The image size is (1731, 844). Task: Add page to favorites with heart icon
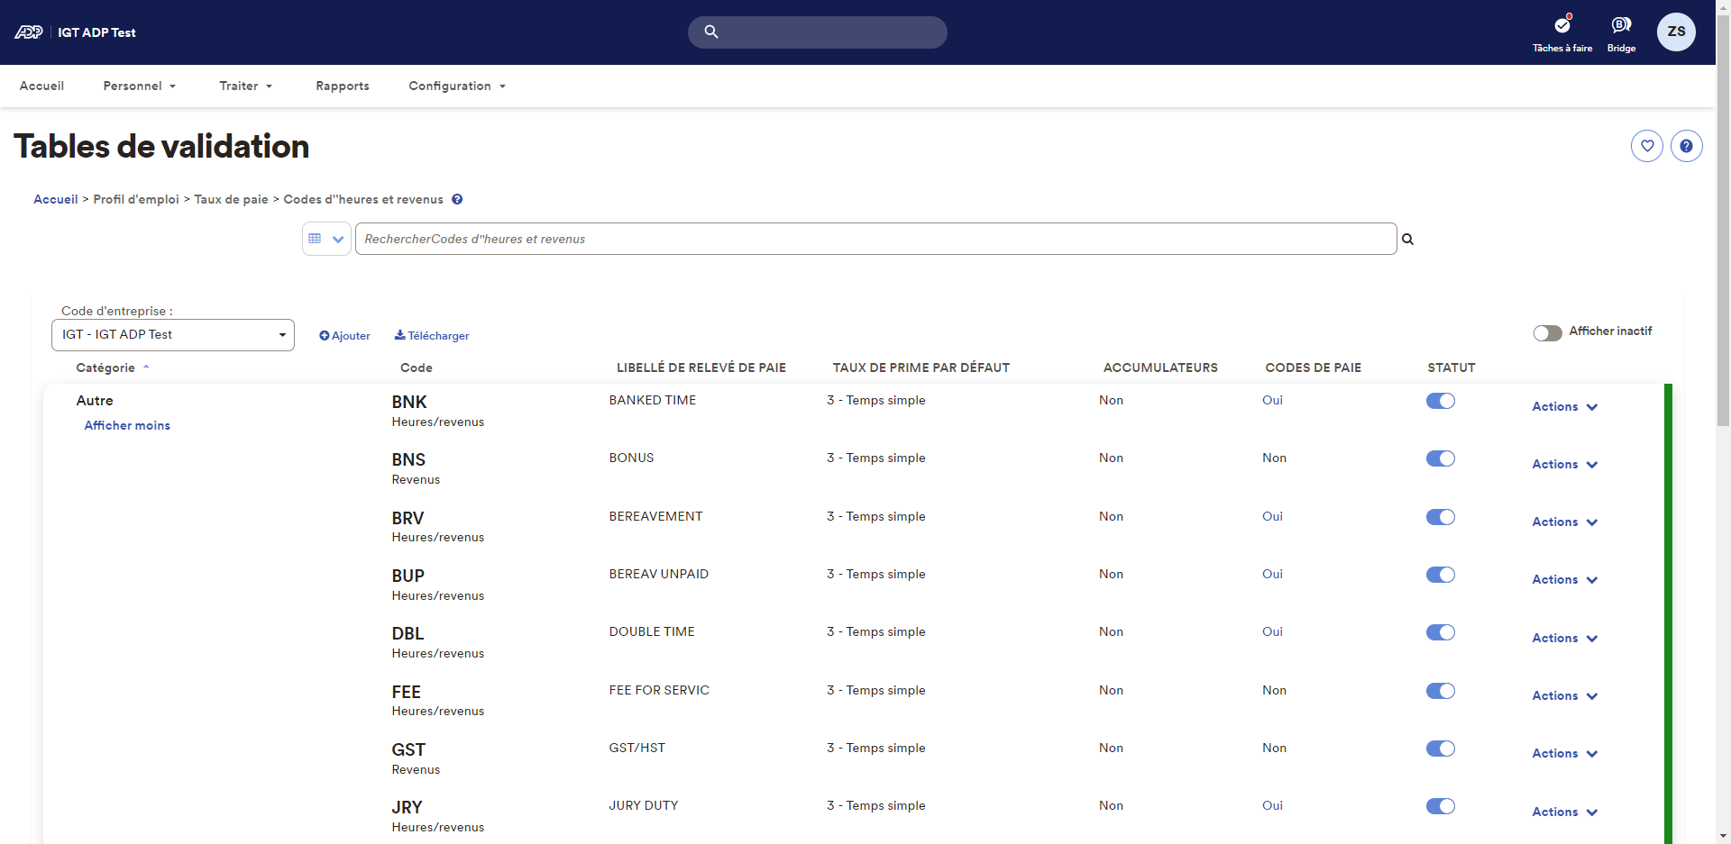coord(1646,146)
